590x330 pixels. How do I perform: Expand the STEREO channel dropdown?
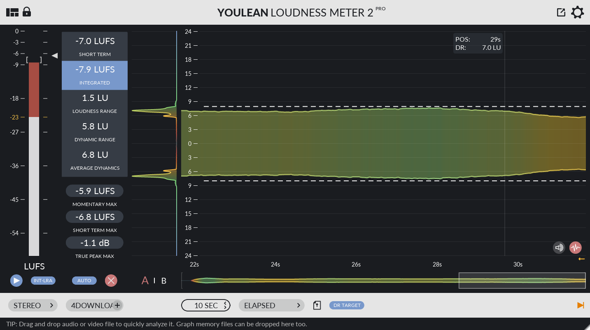[33, 305]
